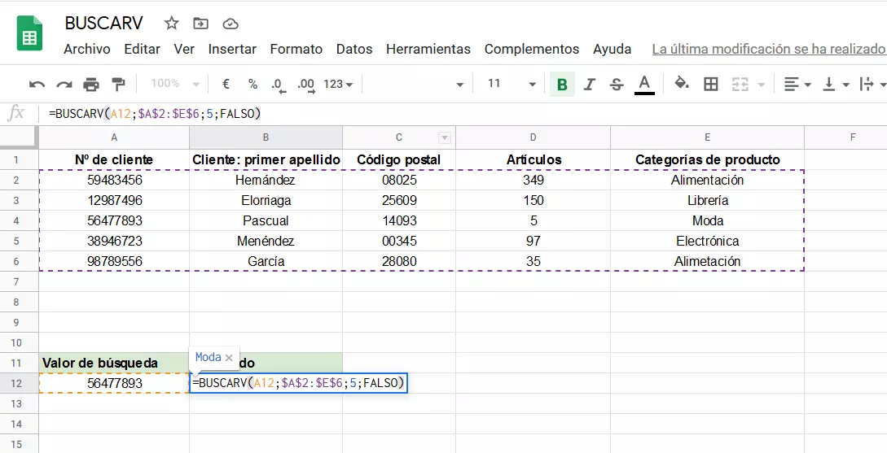Viewport: 887px width, 453px height.
Task: Select the 08025 postal code cell
Action: (399, 181)
